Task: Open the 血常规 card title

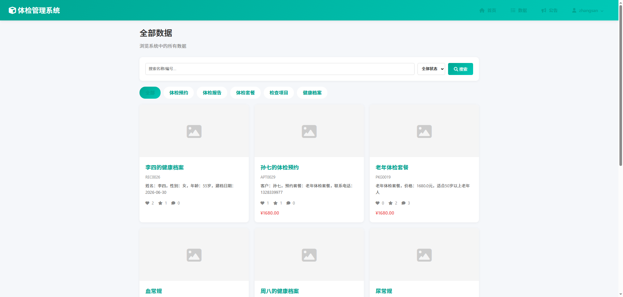Action: (x=153, y=291)
